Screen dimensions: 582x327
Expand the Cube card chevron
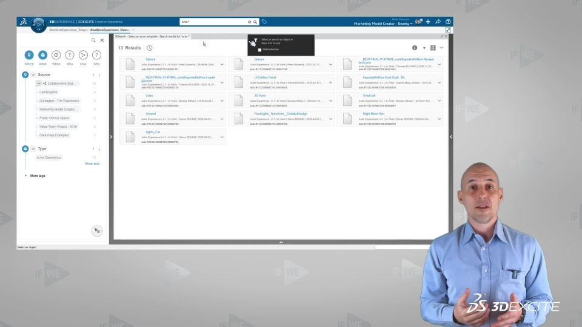click(x=222, y=101)
